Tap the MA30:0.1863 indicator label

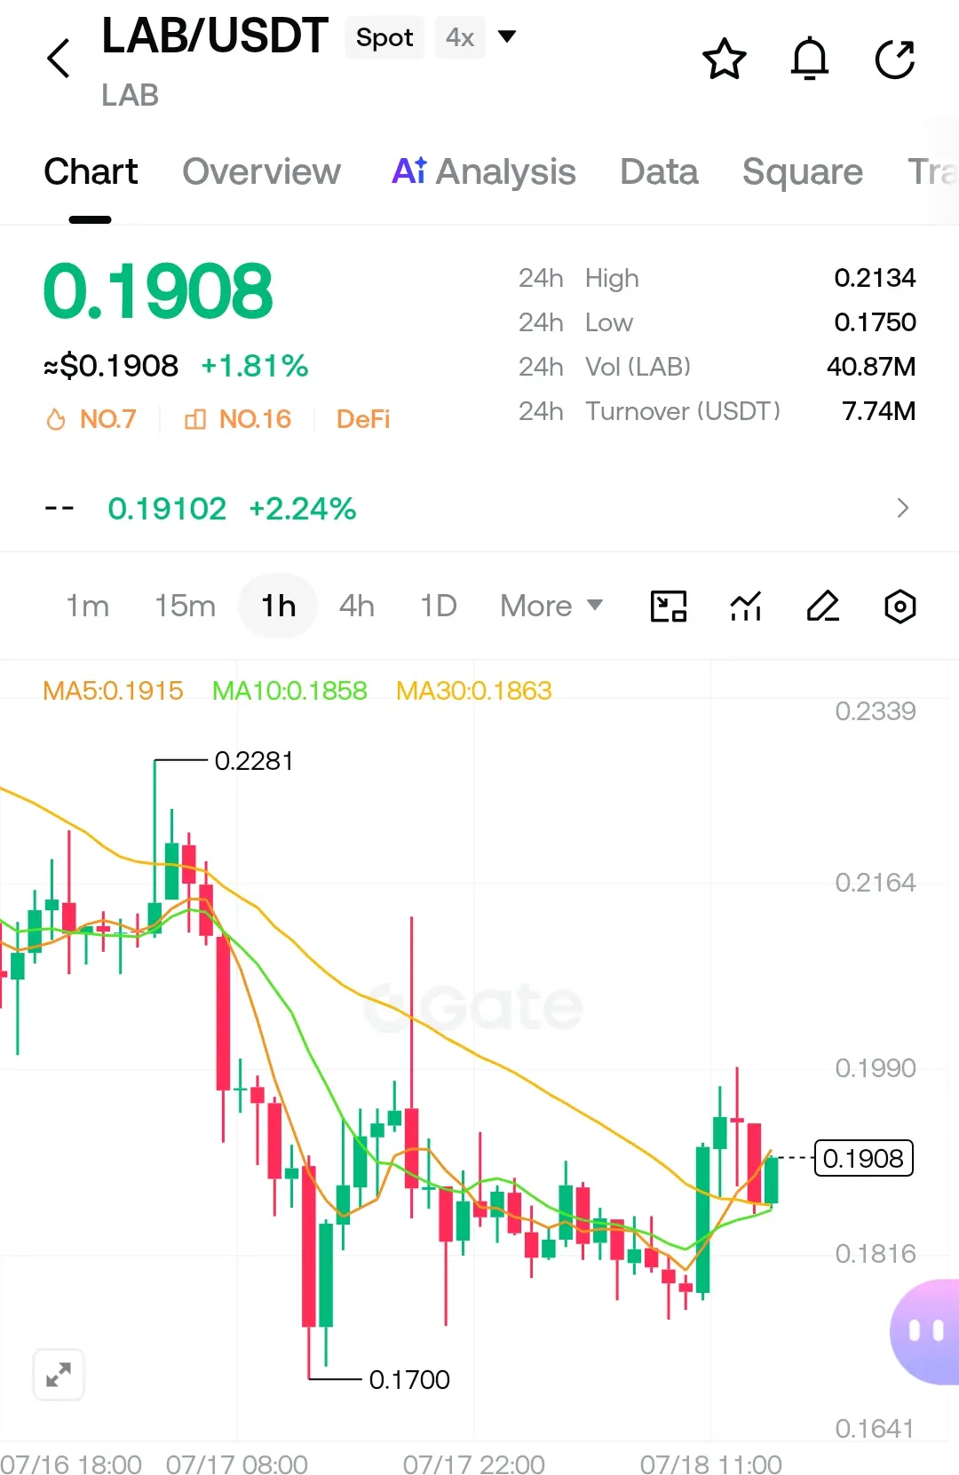pos(474,690)
